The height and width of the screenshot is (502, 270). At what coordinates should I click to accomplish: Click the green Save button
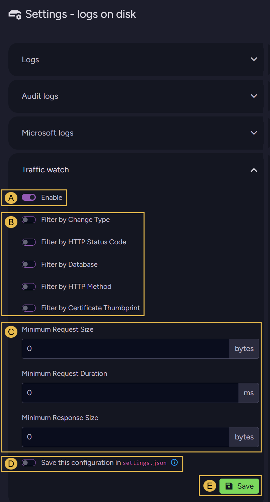pyautogui.click(x=239, y=486)
